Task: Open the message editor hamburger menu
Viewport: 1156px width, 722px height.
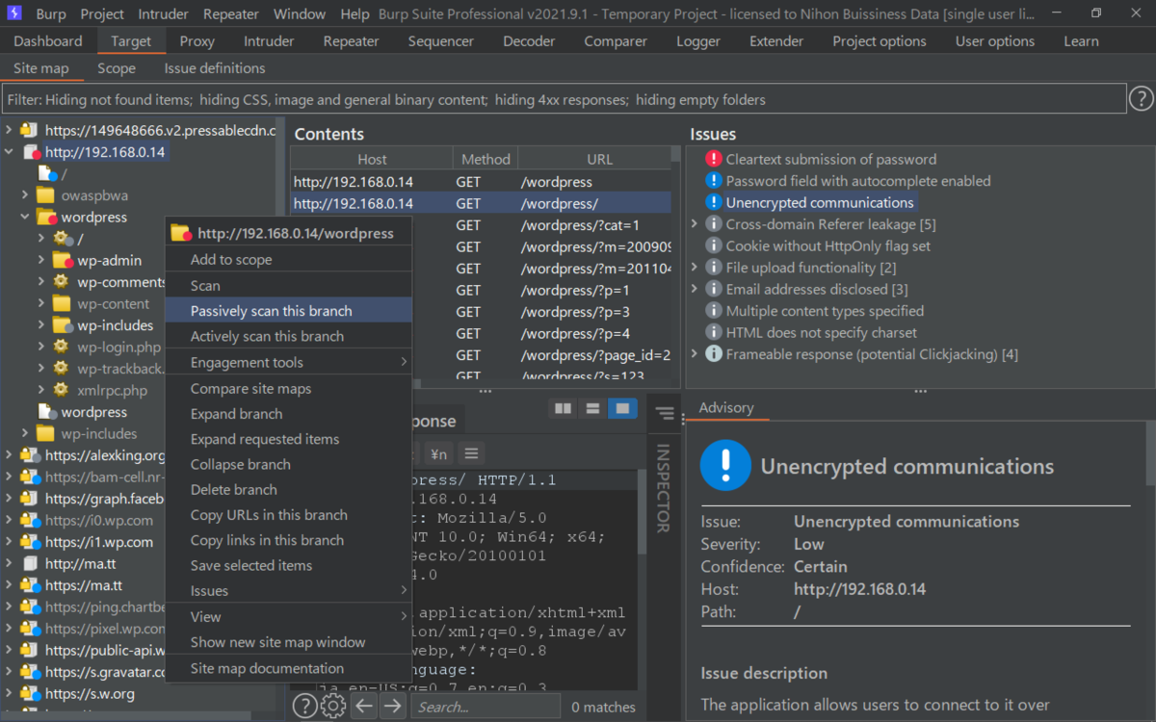Action: [x=470, y=452]
